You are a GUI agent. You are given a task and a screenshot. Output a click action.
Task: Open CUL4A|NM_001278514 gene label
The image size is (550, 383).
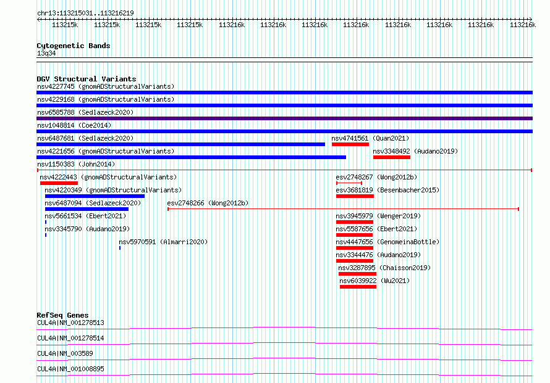click(70, 338)
